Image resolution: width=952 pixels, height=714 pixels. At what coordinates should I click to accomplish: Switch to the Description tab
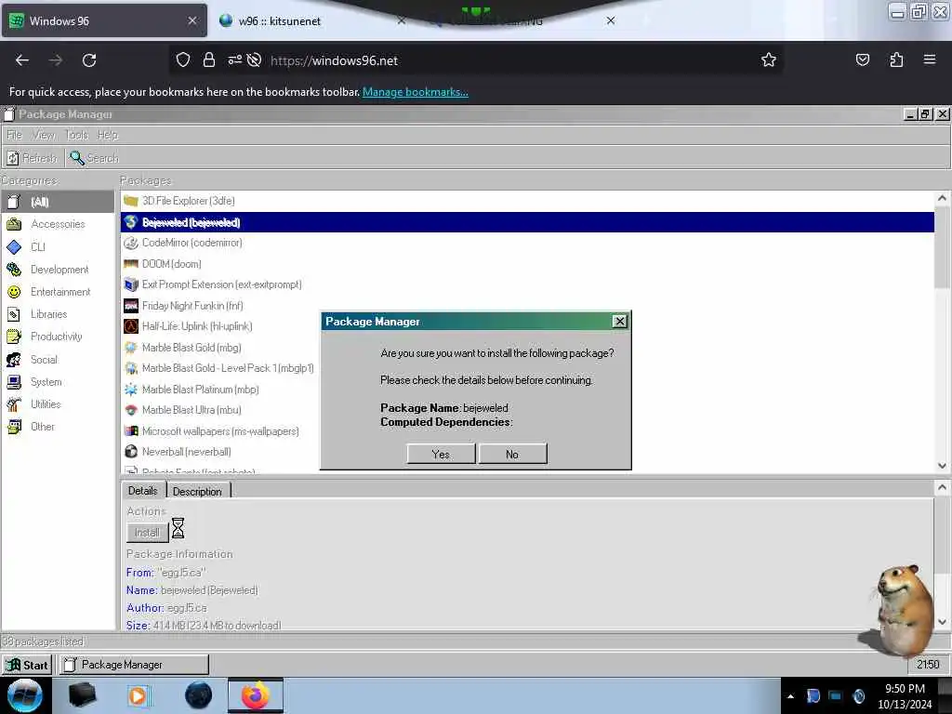[197, 491]
